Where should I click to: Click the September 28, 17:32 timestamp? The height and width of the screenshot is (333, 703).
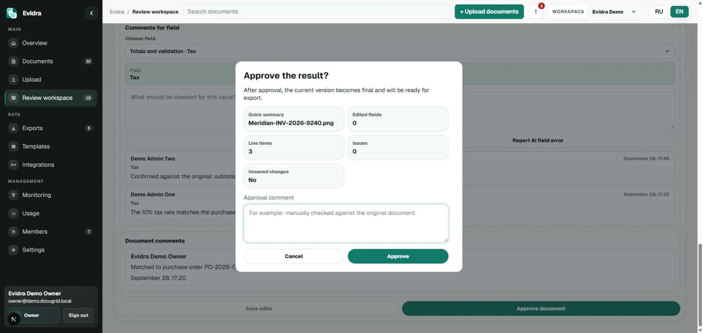click(x=646, y=194)
